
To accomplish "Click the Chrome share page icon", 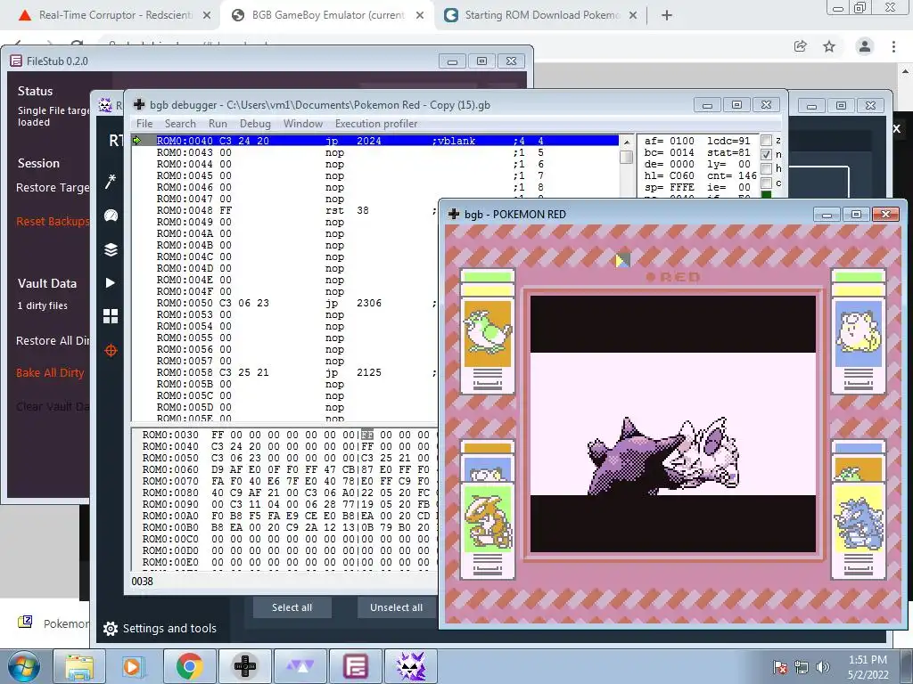I will coord(801,46).
